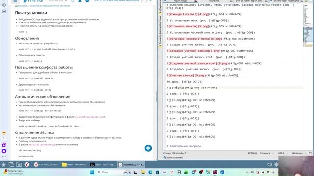Viewport: 314px width, 176px height.
Task: Switch to os-intro-lab01-report.qmd tab
Action: [286, 1]
